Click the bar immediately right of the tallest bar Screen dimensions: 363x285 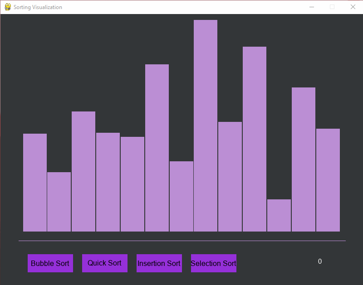click(230, 177)
